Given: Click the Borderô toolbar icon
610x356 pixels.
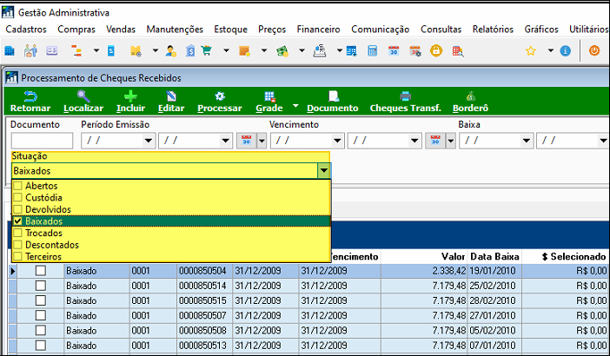Looking at the screenshot, I should click(x=470, y=96).
